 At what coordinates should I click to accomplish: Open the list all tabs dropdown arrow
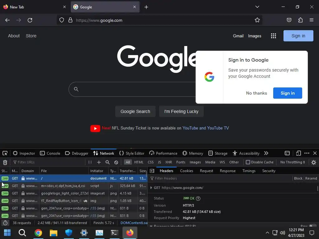[x=257, y=7]
